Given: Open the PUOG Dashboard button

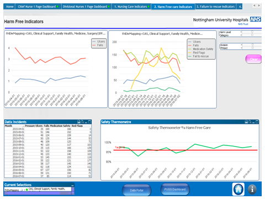Looking at the screenshot, I should [x=175, y=189].
